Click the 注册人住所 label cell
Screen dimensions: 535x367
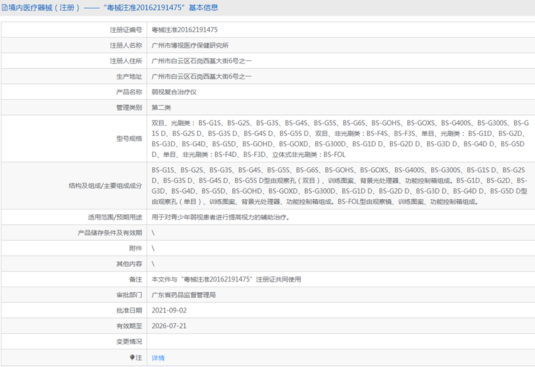pos(74,61)
